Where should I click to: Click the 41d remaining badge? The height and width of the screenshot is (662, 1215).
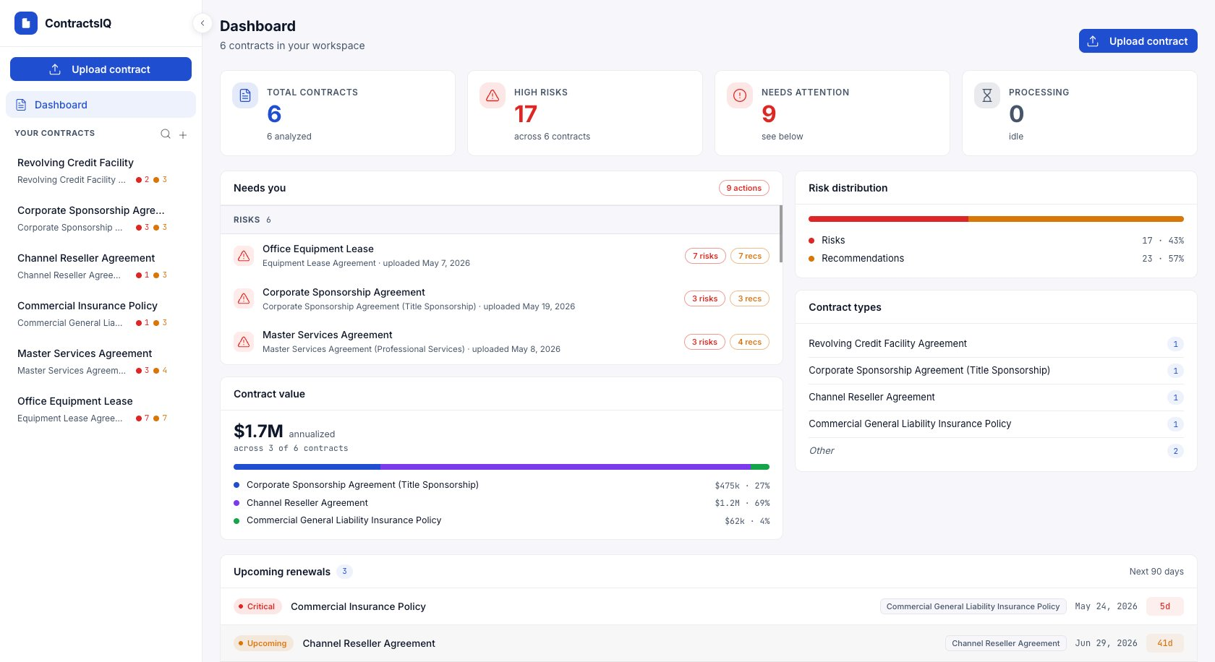pyautogui.click(x=1164, y=643)
